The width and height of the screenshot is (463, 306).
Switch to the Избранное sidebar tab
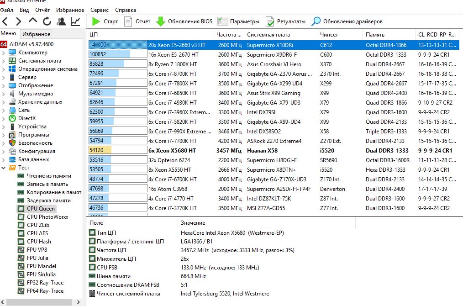tap(36, 34)
